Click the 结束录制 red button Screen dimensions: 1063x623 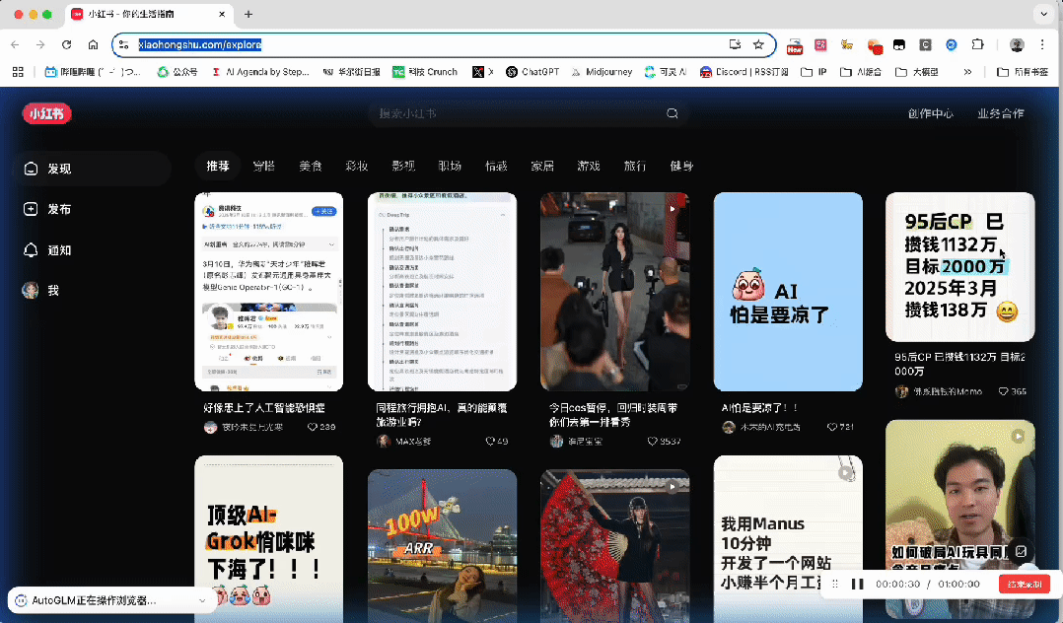tap(1025, 584)
